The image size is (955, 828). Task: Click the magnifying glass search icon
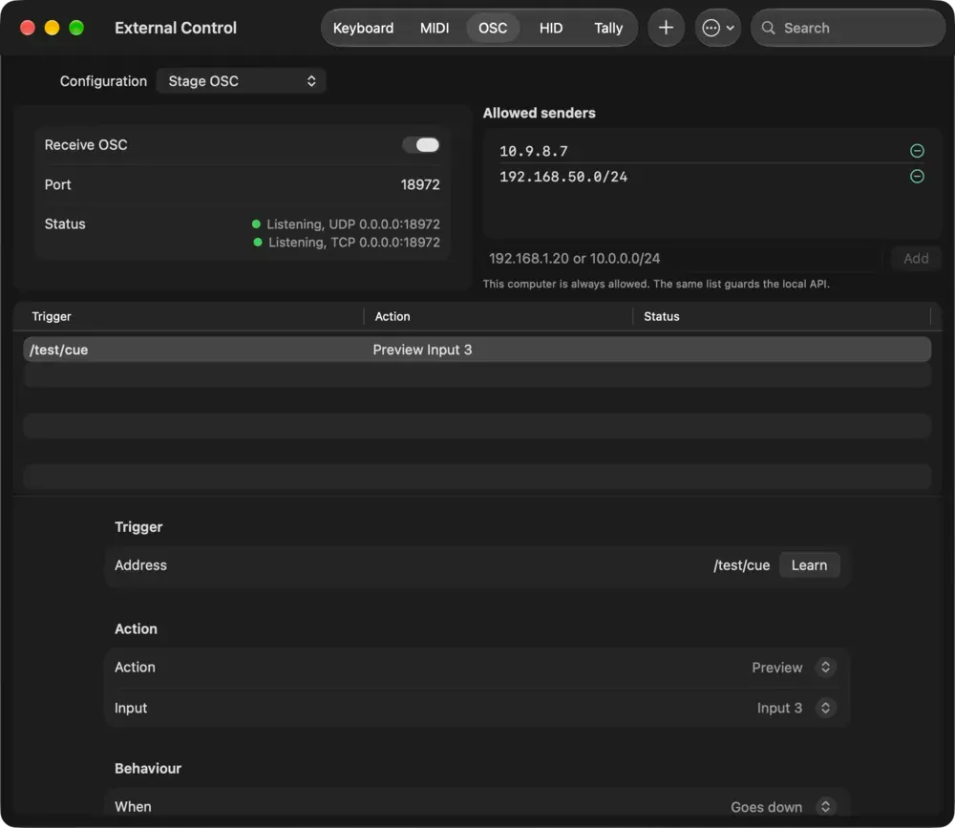click(768, 28)
